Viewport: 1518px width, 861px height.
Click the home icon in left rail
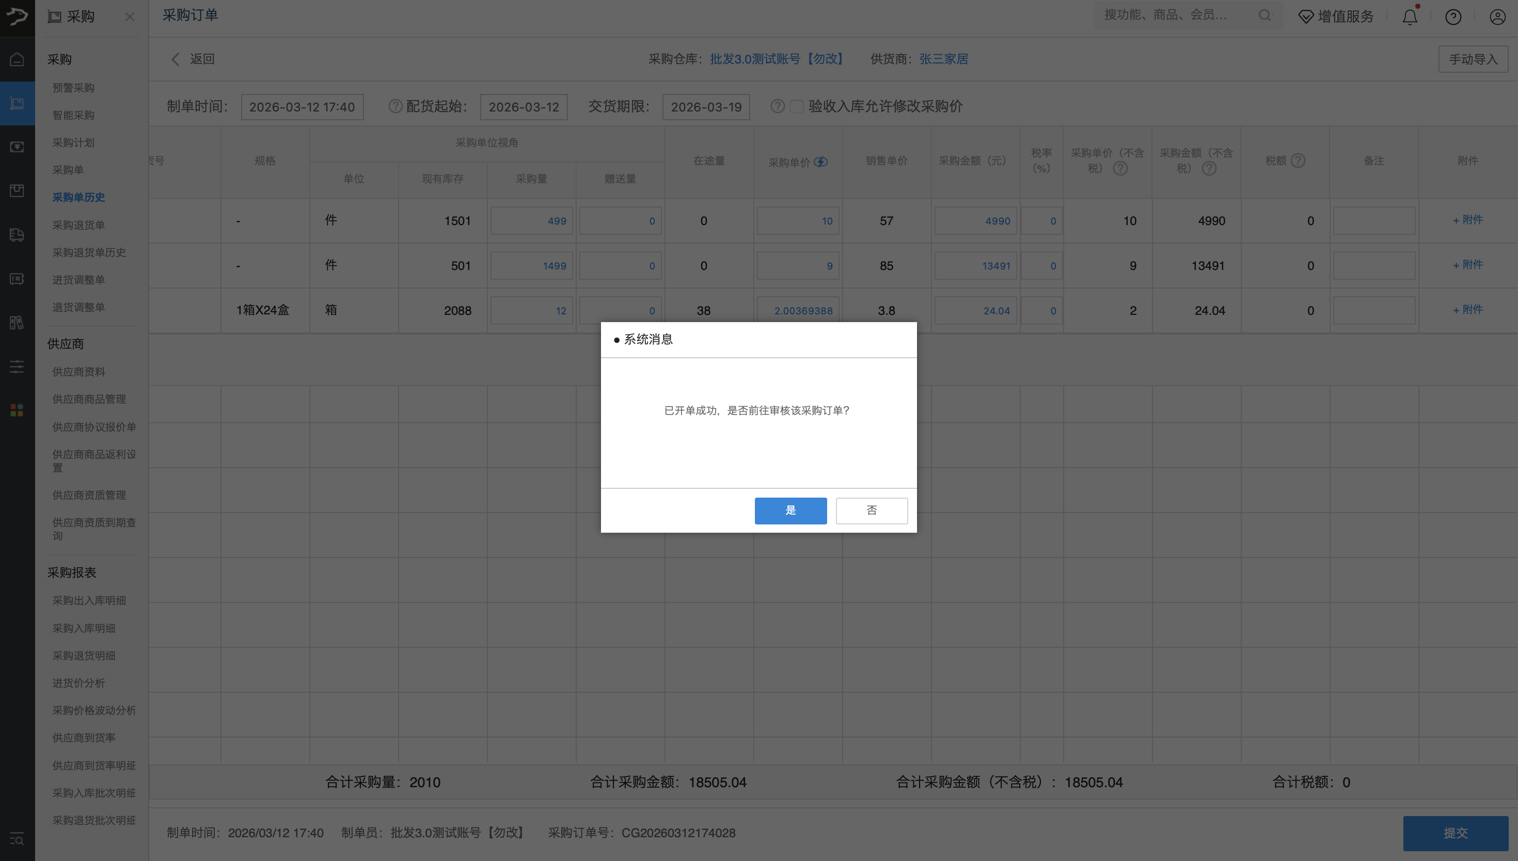pyautogui.click(x=17, y=59)
